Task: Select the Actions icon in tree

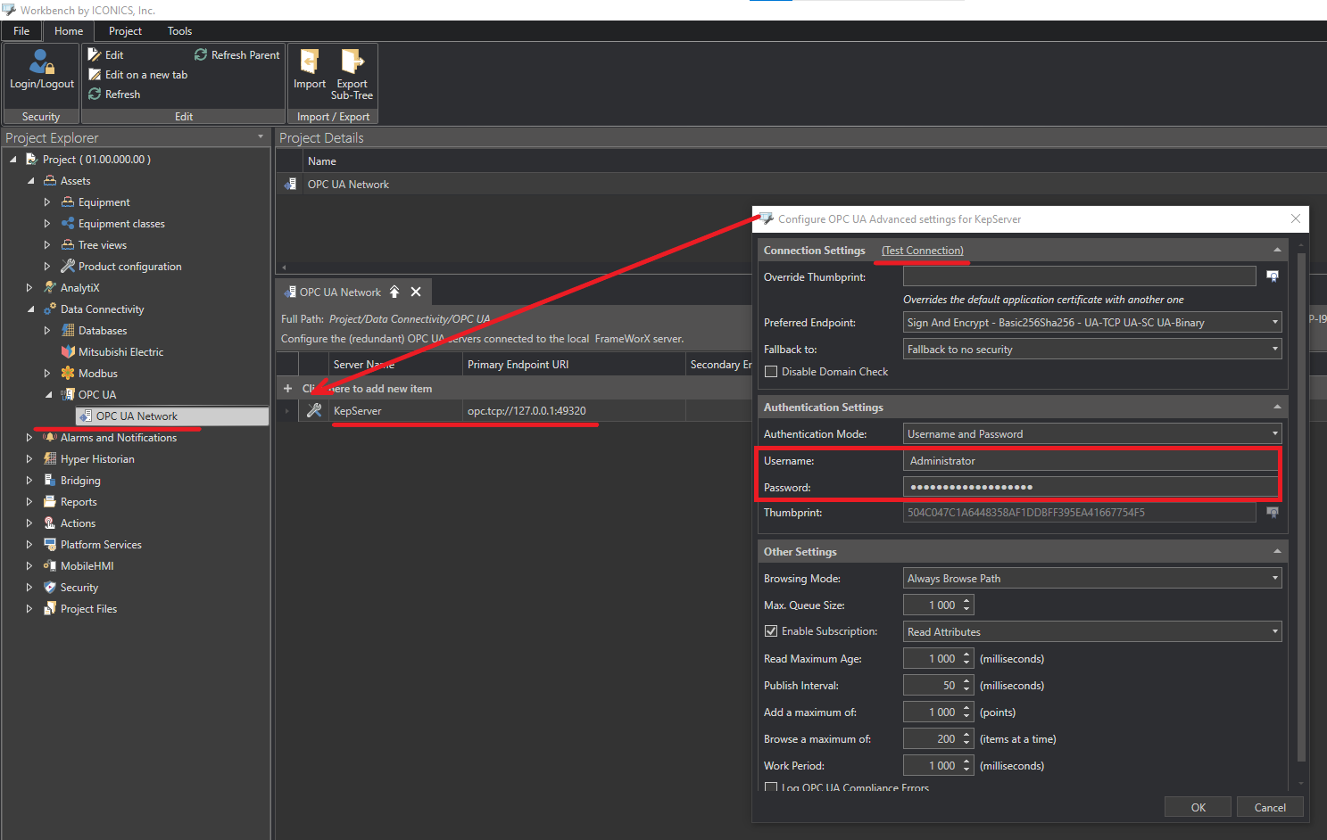Action: (x=50, y=523)
